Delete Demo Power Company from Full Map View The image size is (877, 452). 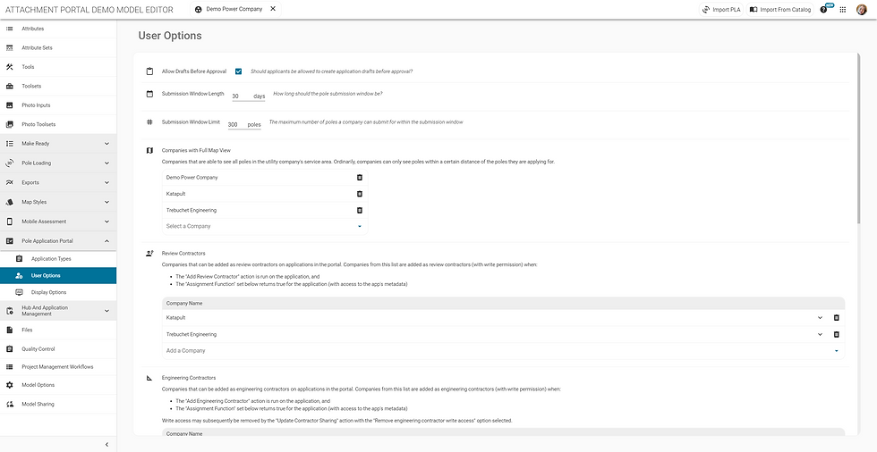[360, 177]
